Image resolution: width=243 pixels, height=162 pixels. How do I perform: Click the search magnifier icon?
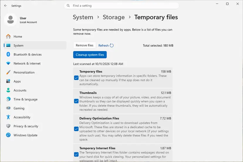coord(68,6)
